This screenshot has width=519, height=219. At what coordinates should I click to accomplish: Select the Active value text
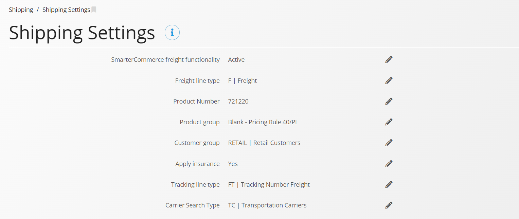coord(236,59)
